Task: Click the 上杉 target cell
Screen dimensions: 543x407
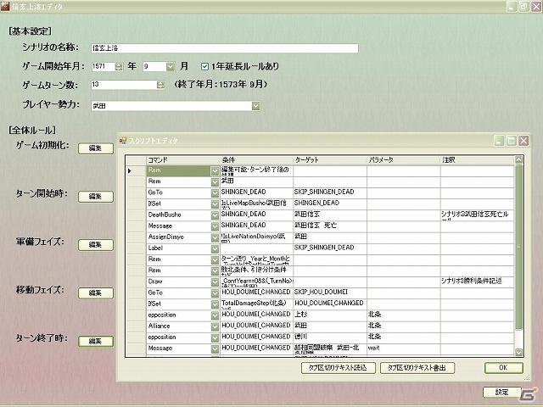Action: (x=330, y=315)
